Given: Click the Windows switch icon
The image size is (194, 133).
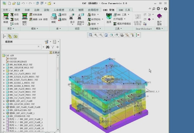Looking at the screenshot, I should (42, 3).
